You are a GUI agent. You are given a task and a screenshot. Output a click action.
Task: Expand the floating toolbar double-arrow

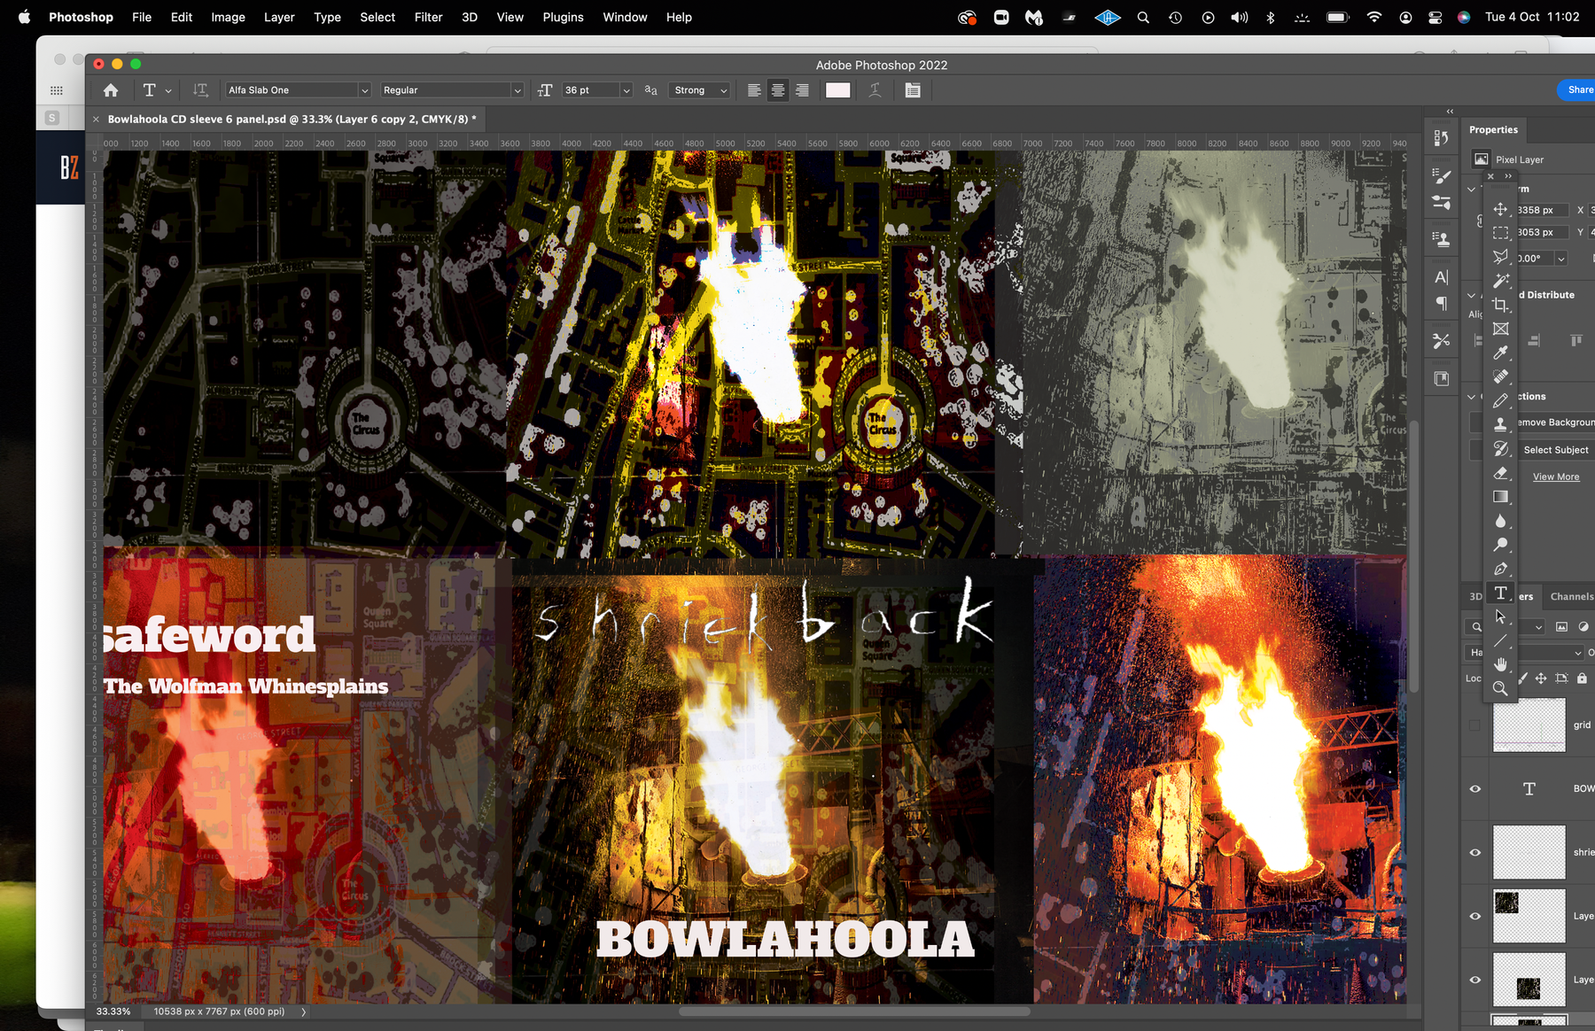(x=1508, y=176)
